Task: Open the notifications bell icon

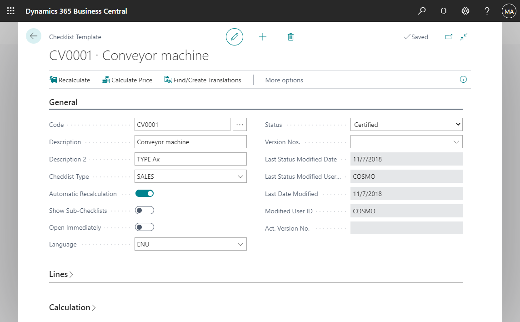Action: click(x=444, y=11)
